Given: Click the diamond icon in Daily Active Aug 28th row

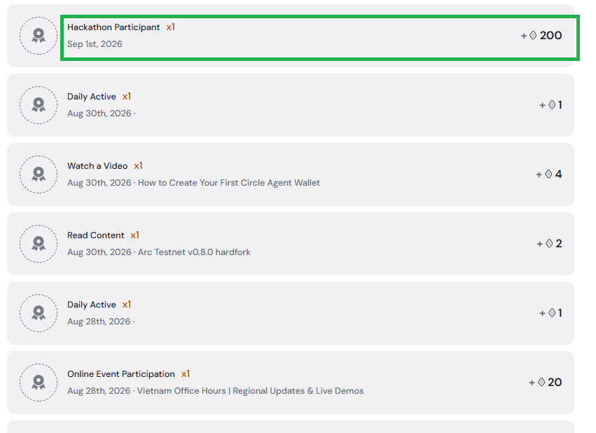Looking at the screenshot, I should coord(553,313).
